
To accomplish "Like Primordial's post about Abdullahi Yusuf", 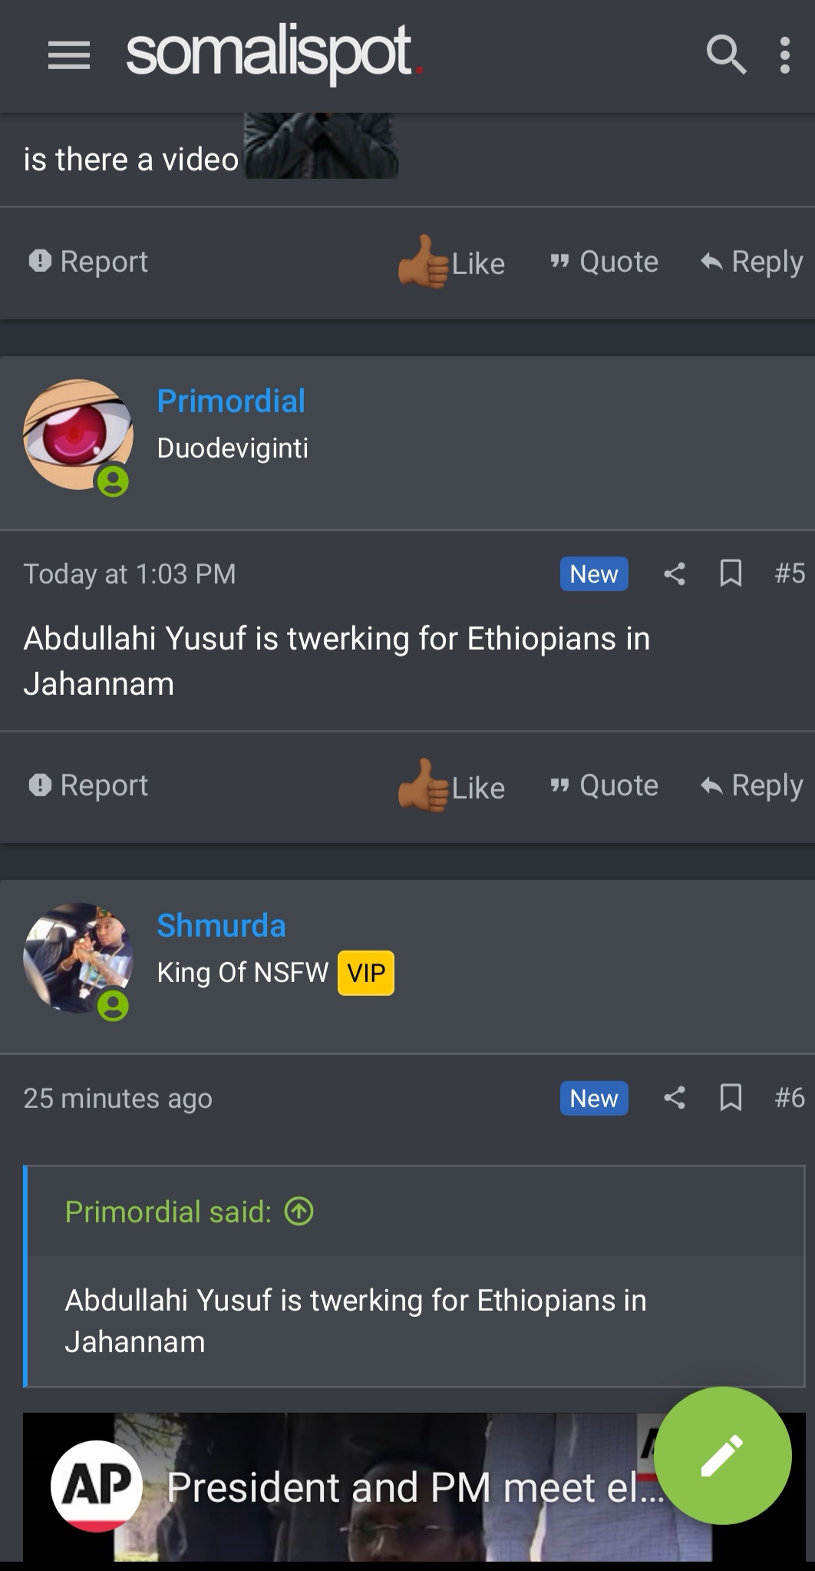I will point(452,786).
